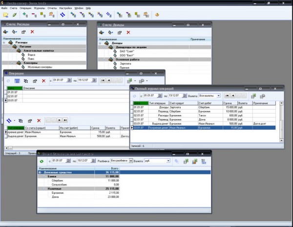Open the Отчеты menu

click(52, 8)
